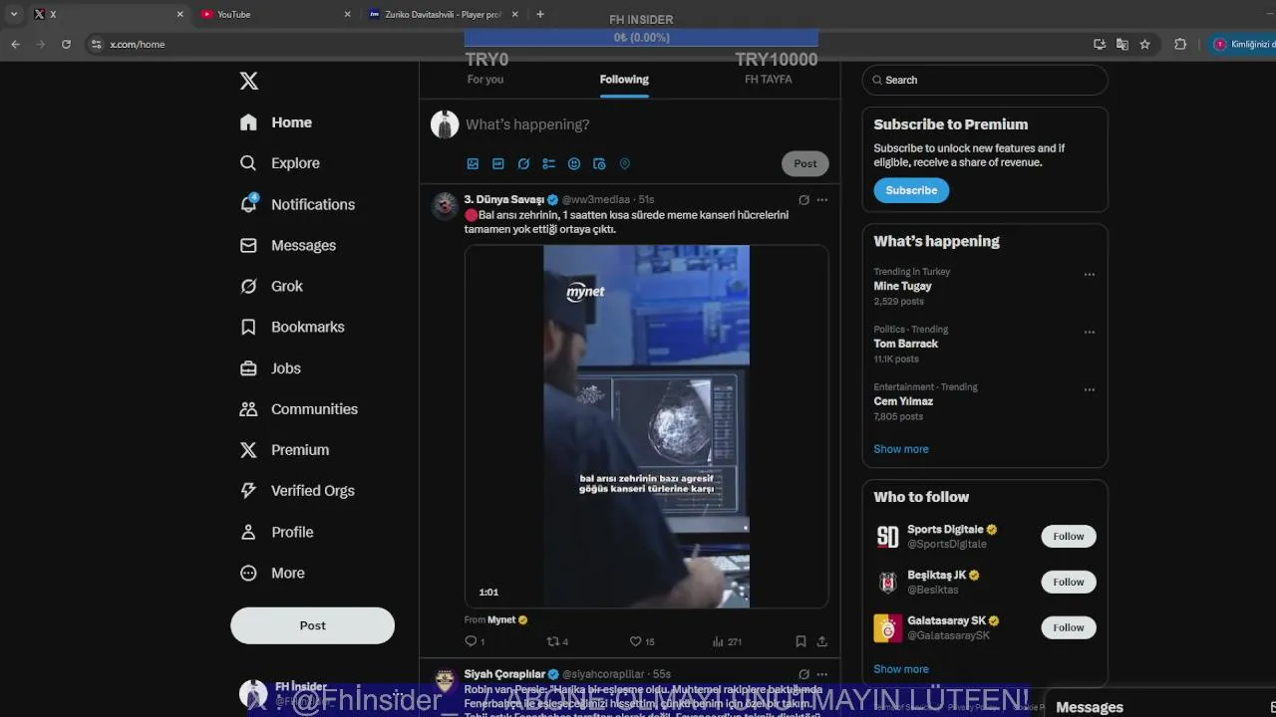Click the Subscribe button
Screen dimensions: 1276x717
tap(911, 190)
